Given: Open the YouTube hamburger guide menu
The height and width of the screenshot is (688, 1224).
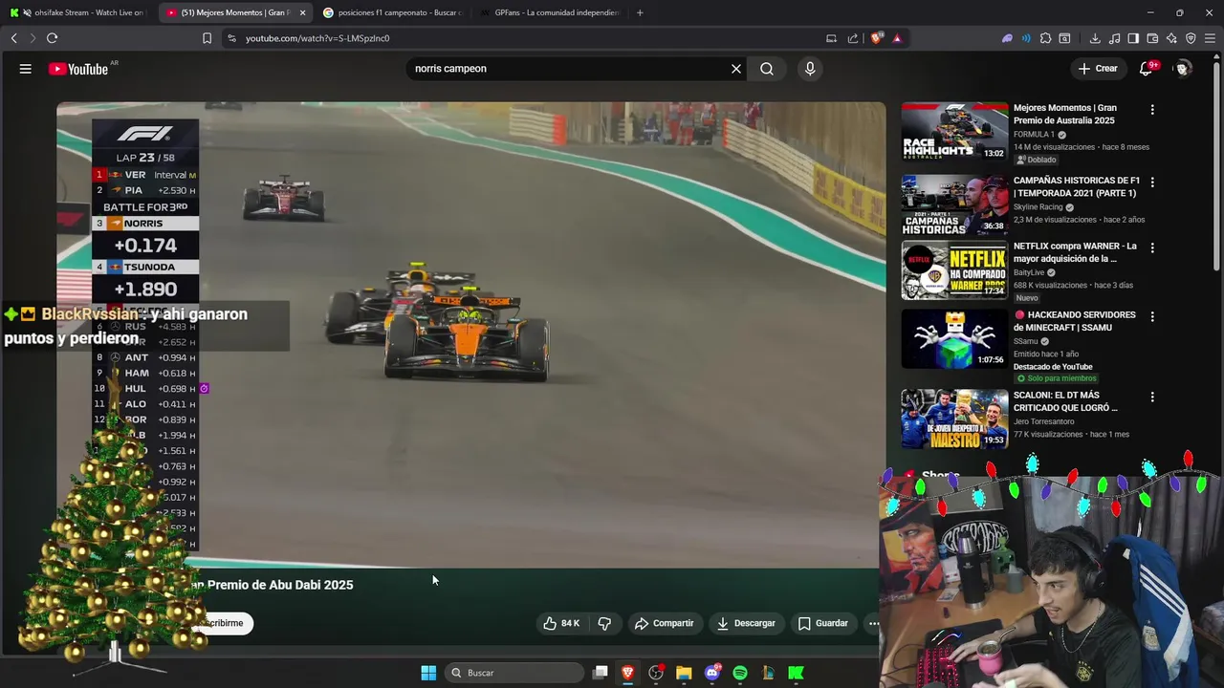Looking at the screenshot, I should point(26,69).
